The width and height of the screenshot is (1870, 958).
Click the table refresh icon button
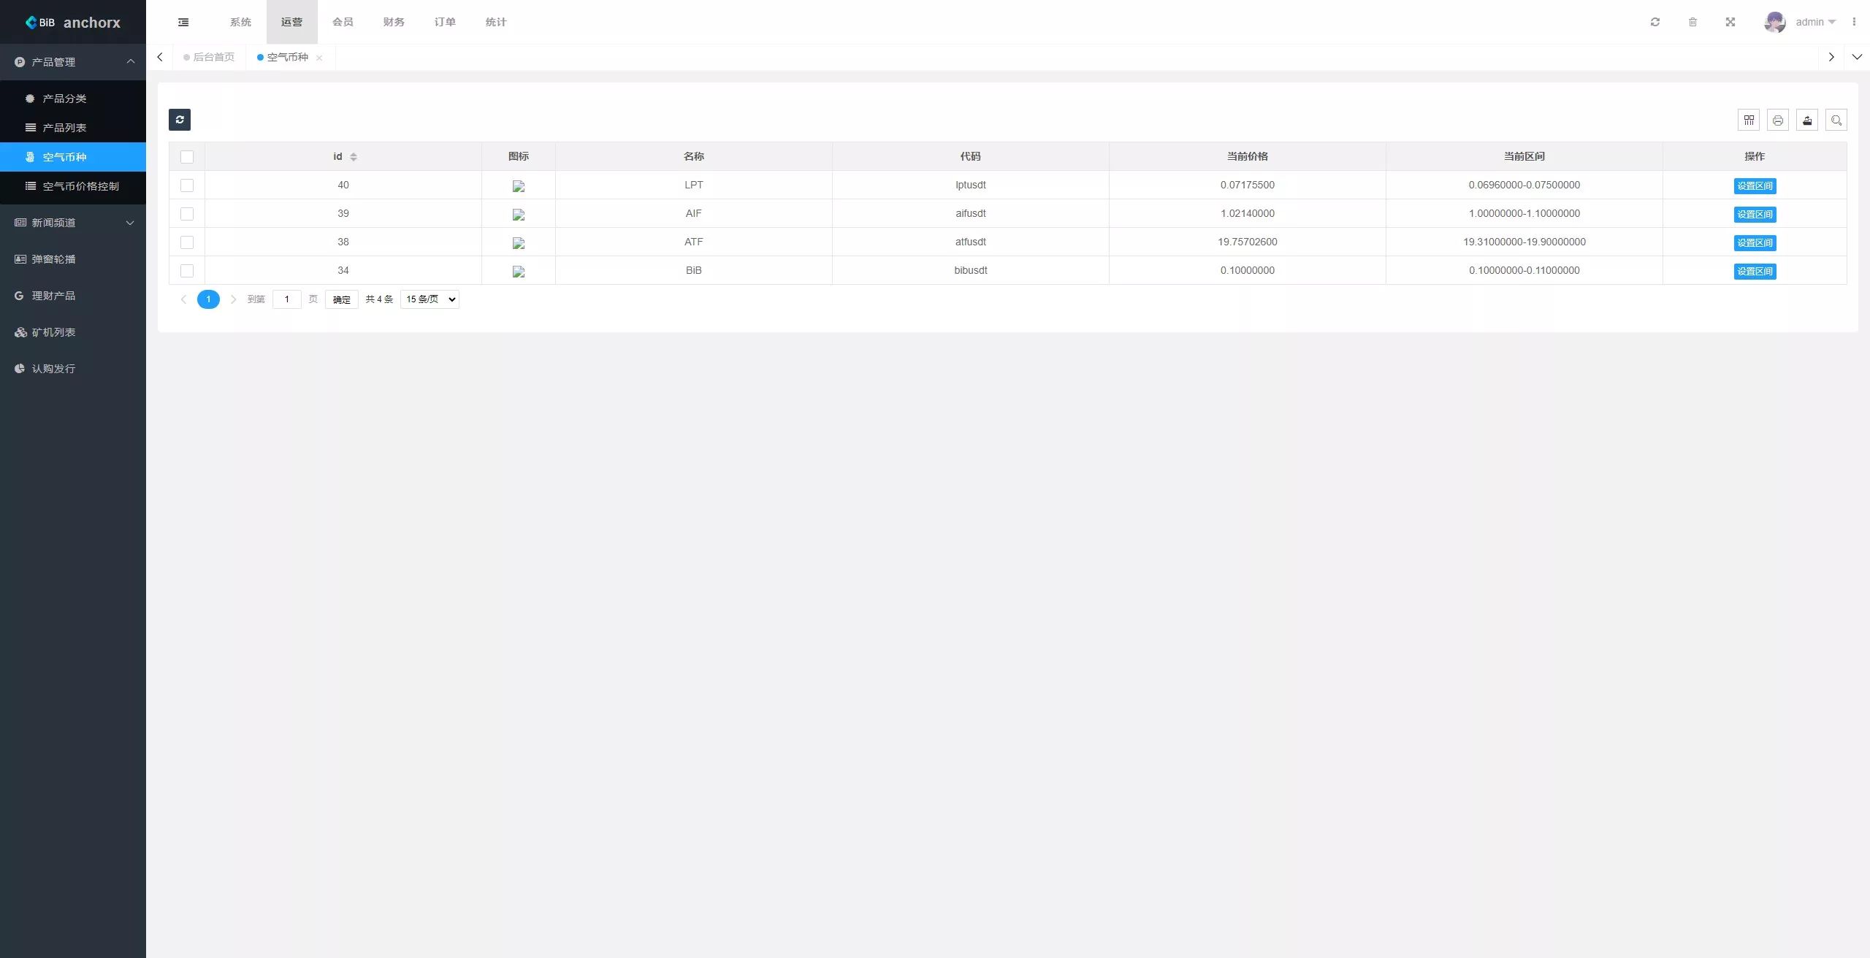pyautogui.click(x=180, y=120)
